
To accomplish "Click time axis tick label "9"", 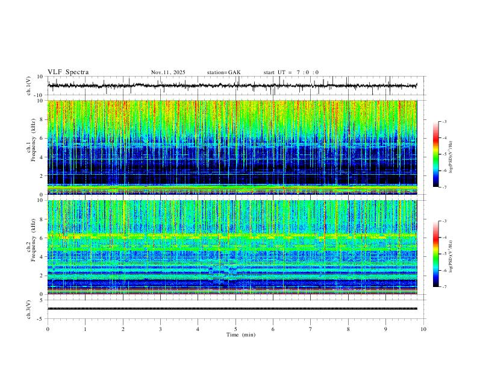I will point(385,329).
